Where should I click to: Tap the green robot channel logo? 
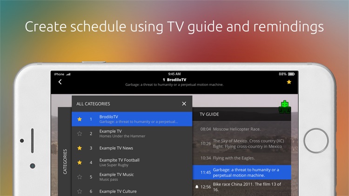tap(285, 107)
